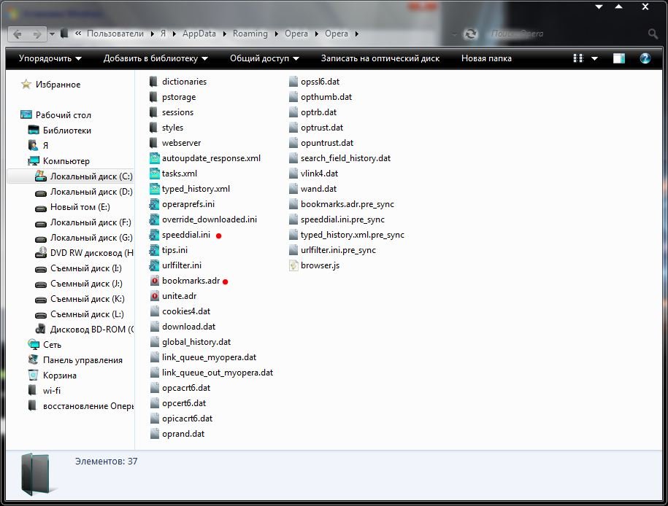Open the view options dropdown arrow

tap(594, 58)
